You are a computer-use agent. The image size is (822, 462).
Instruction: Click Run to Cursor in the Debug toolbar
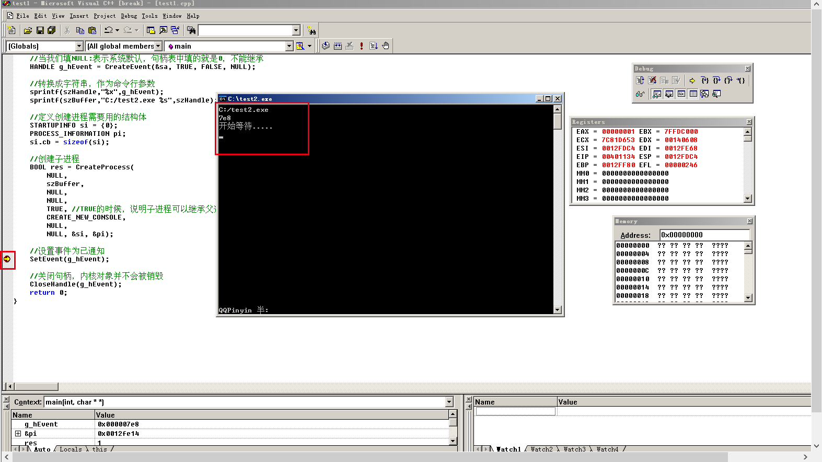[x=740, y=80]
